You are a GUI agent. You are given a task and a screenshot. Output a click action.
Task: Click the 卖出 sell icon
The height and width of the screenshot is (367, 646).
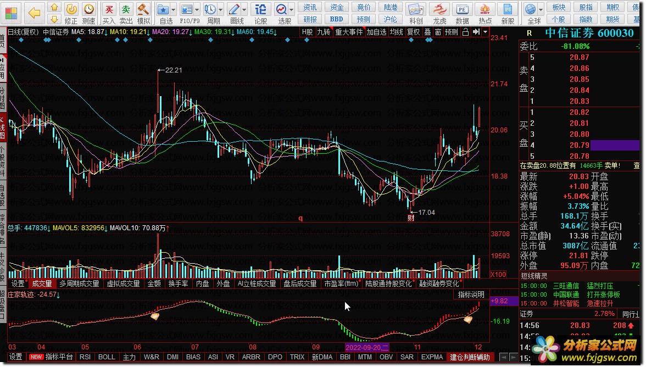126,13
